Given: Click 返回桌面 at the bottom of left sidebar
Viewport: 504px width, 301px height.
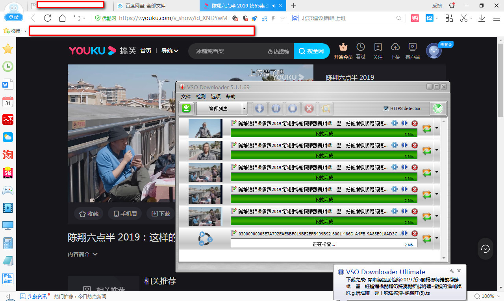Looking at the screenshot, I should click(8, 278).
